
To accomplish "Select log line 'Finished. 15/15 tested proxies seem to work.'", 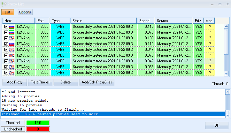I will 113,114.
